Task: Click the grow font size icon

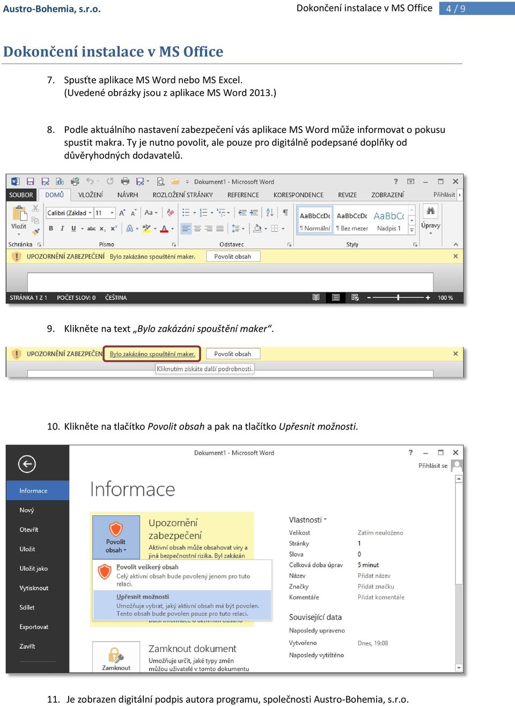Action: tap(122, 213)
